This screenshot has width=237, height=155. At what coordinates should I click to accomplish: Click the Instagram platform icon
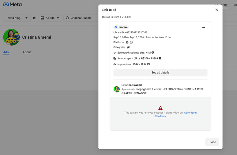(x=131, y=42)
